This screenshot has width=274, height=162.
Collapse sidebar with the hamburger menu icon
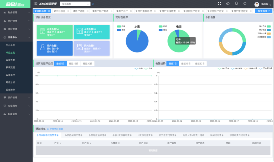coord(36,3)
